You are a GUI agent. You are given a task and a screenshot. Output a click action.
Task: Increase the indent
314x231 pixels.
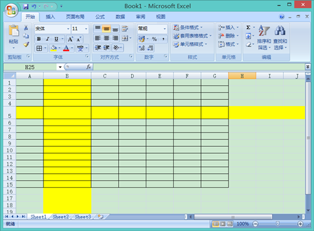[x=106, y=48]
